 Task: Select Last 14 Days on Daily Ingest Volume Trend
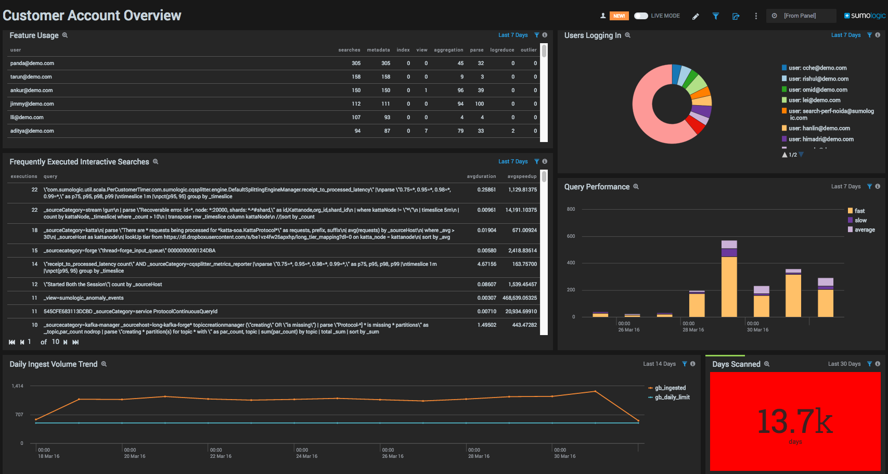pos(659,364)
